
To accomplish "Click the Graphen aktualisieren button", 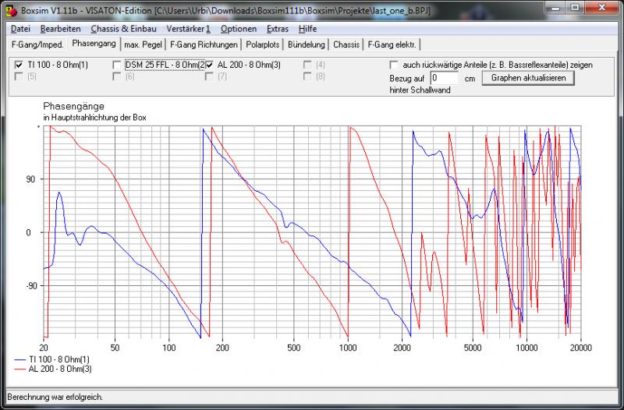I will [528, 78].
